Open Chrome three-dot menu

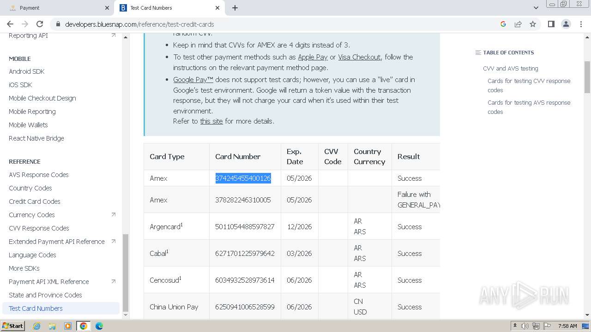pos(581,24)
